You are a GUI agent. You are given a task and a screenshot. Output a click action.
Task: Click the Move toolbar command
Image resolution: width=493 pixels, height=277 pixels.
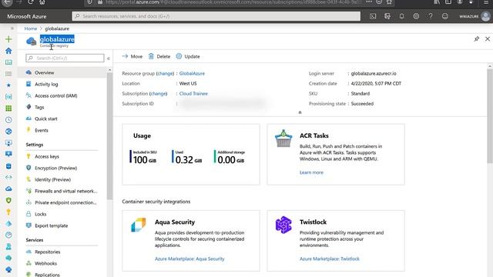tap(132, 56)
